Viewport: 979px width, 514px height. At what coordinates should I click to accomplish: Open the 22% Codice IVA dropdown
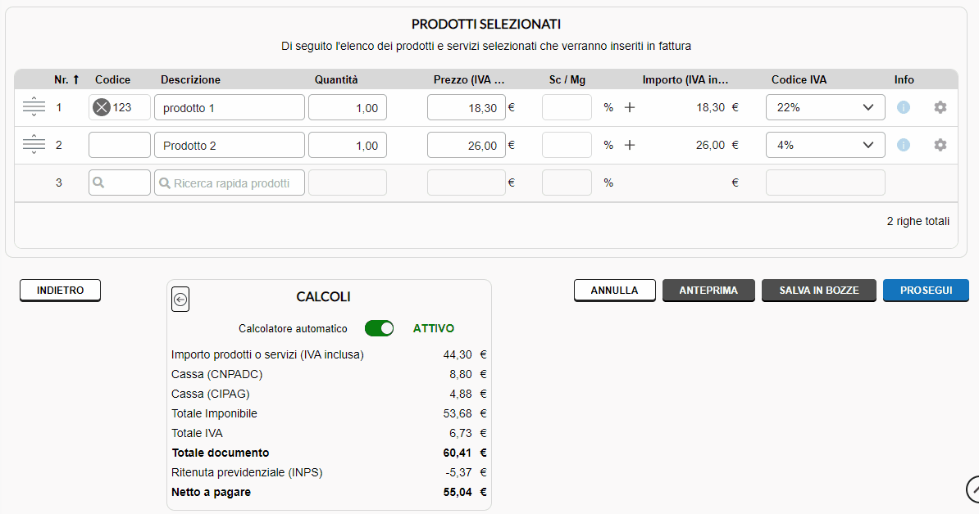826,107
